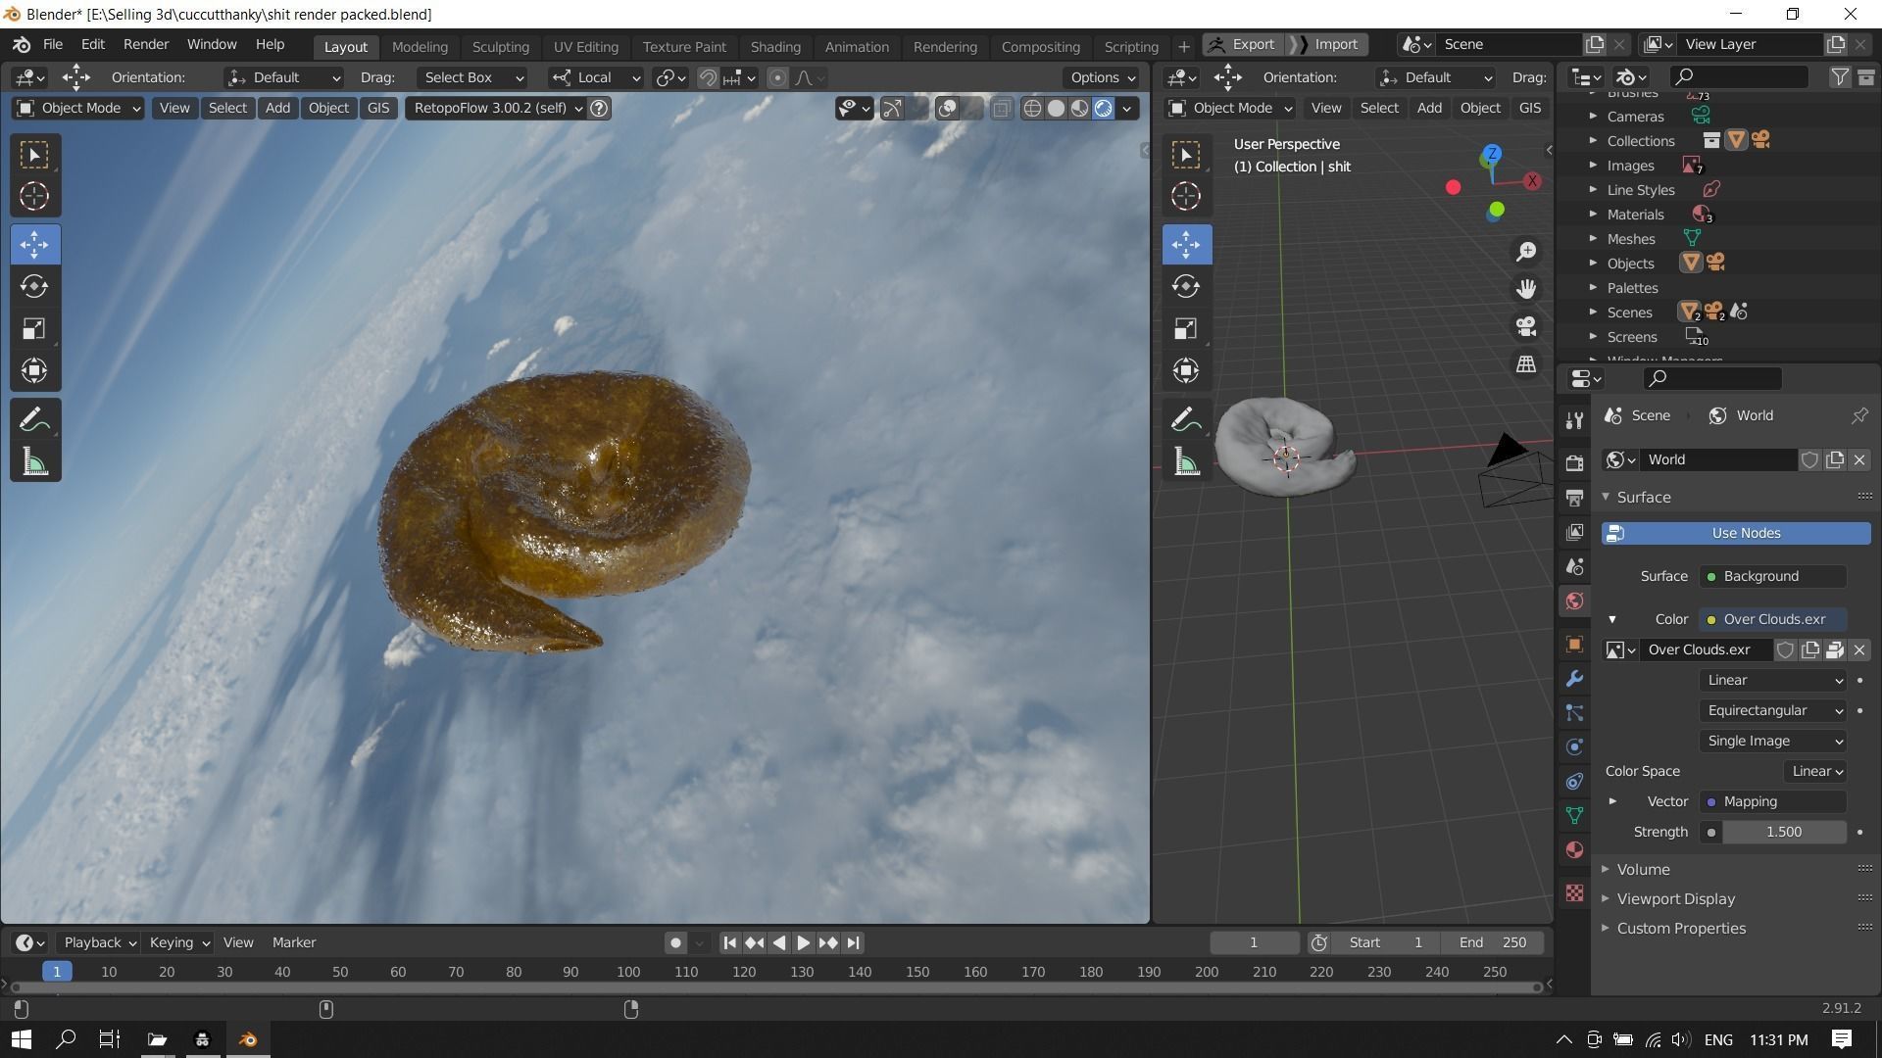Image resolution: width=1882 pixels, height=1058 pixels.
Task: Open the Single Image source dropdown
Action: tap(1773, 741)
